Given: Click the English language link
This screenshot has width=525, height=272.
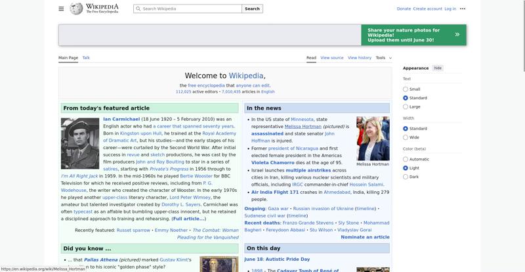Looking at the screenshot, I should pos(268,91).
